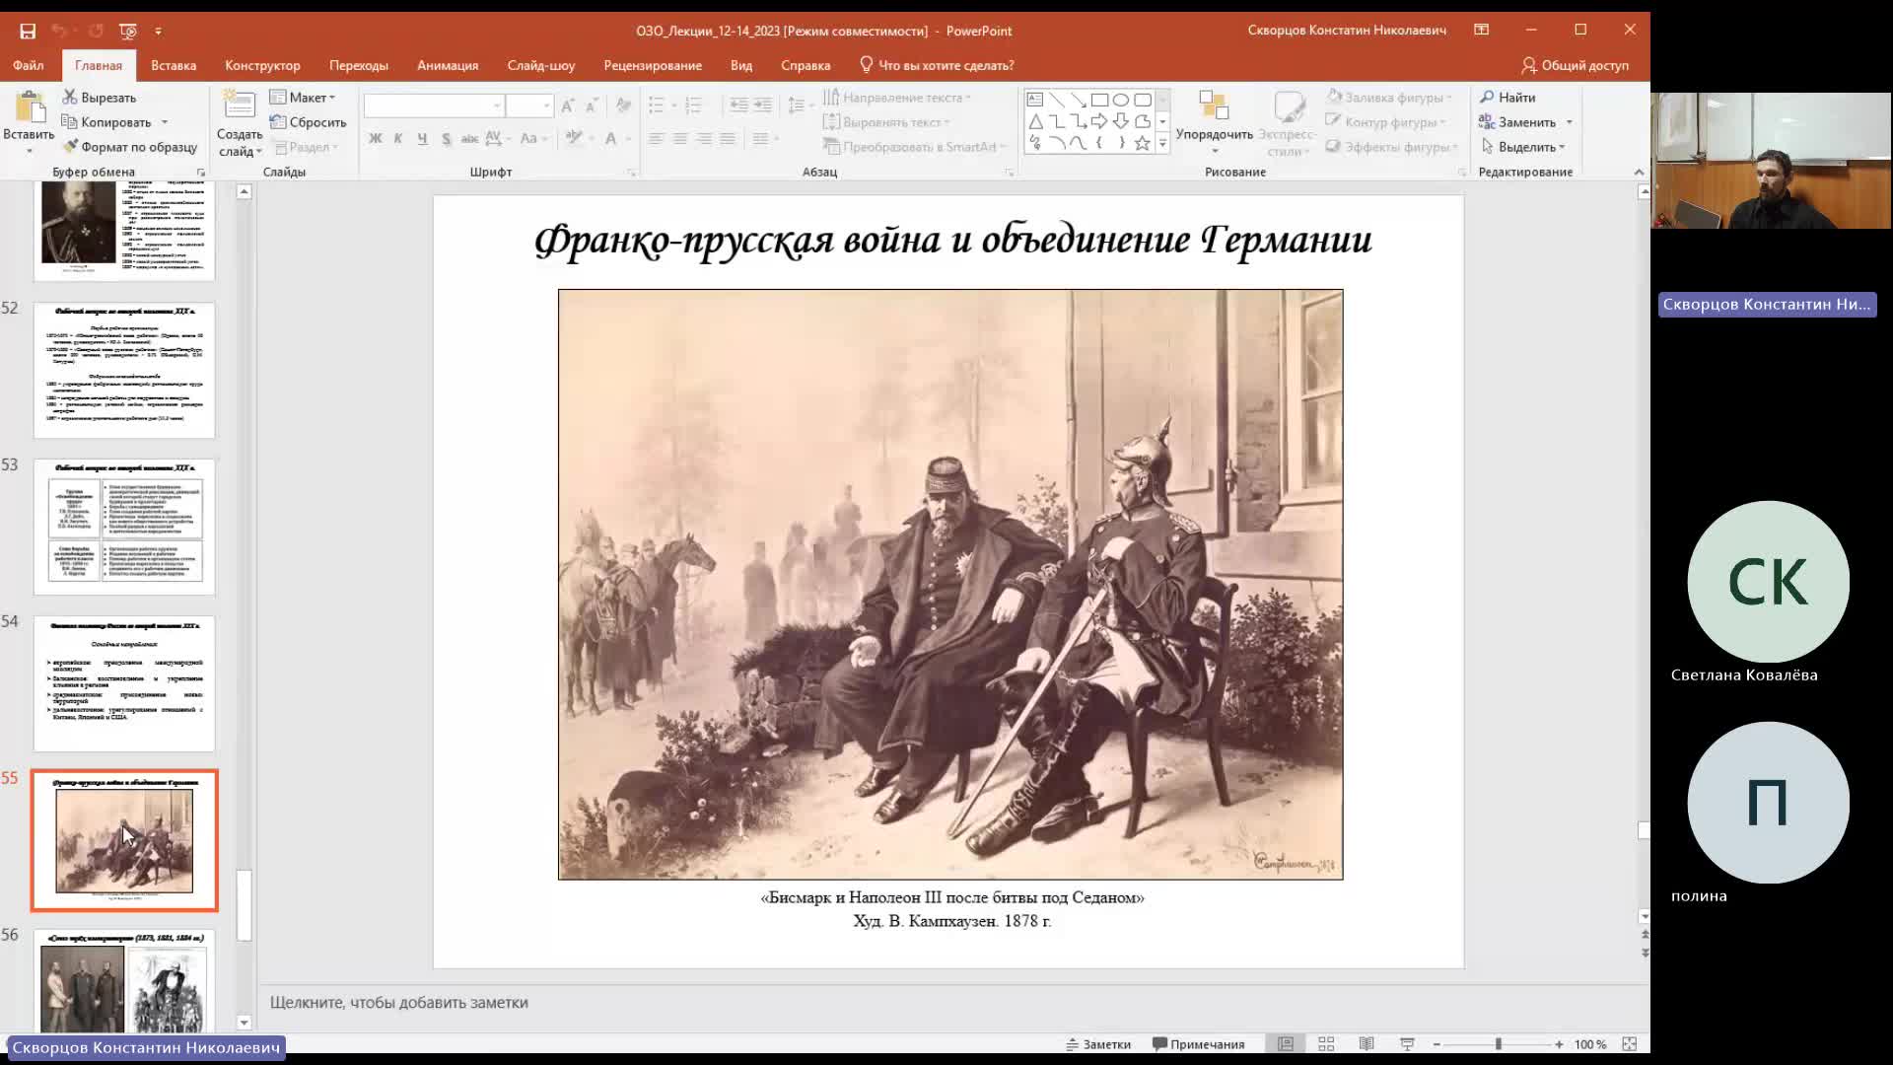This screenshot has height=1065, width=1893.
Task: Start Slide Show from status bar icon
Action: pos(1407,1044)
